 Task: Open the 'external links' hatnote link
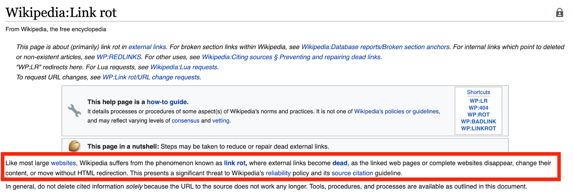coord(147,47)
